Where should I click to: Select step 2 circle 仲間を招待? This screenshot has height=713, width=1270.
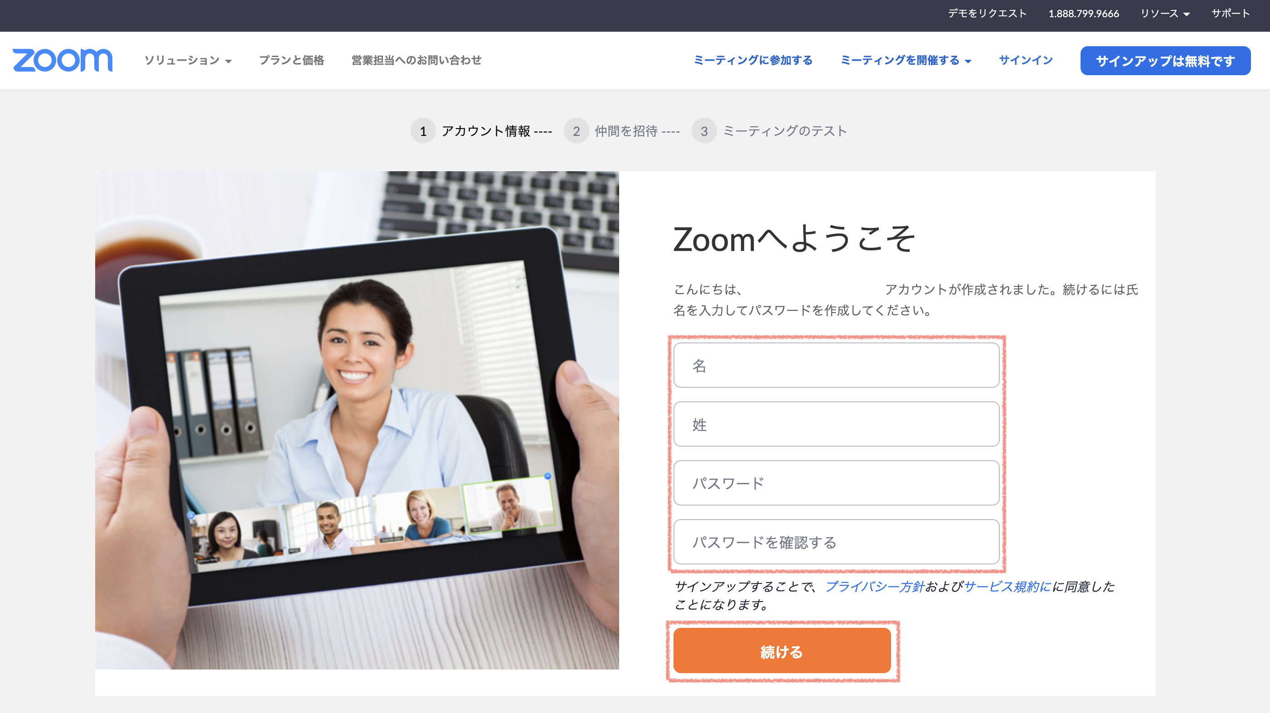577,131
